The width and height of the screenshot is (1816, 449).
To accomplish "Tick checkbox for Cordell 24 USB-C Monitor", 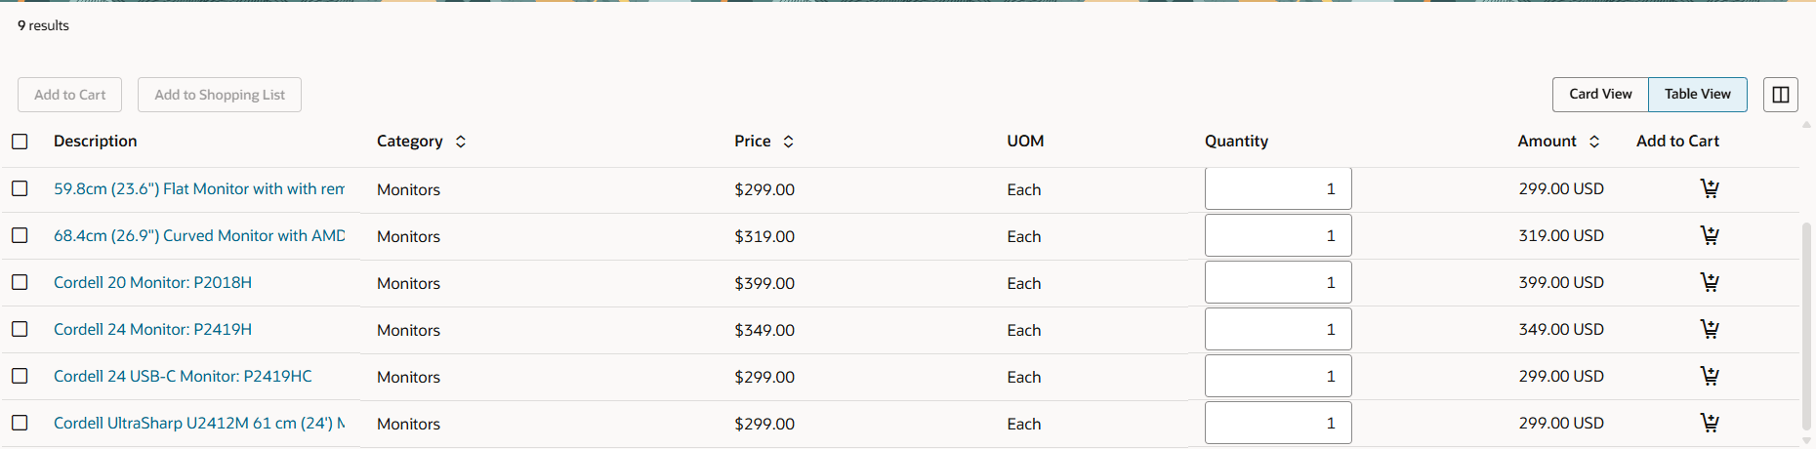I will (x=20, y=376).
